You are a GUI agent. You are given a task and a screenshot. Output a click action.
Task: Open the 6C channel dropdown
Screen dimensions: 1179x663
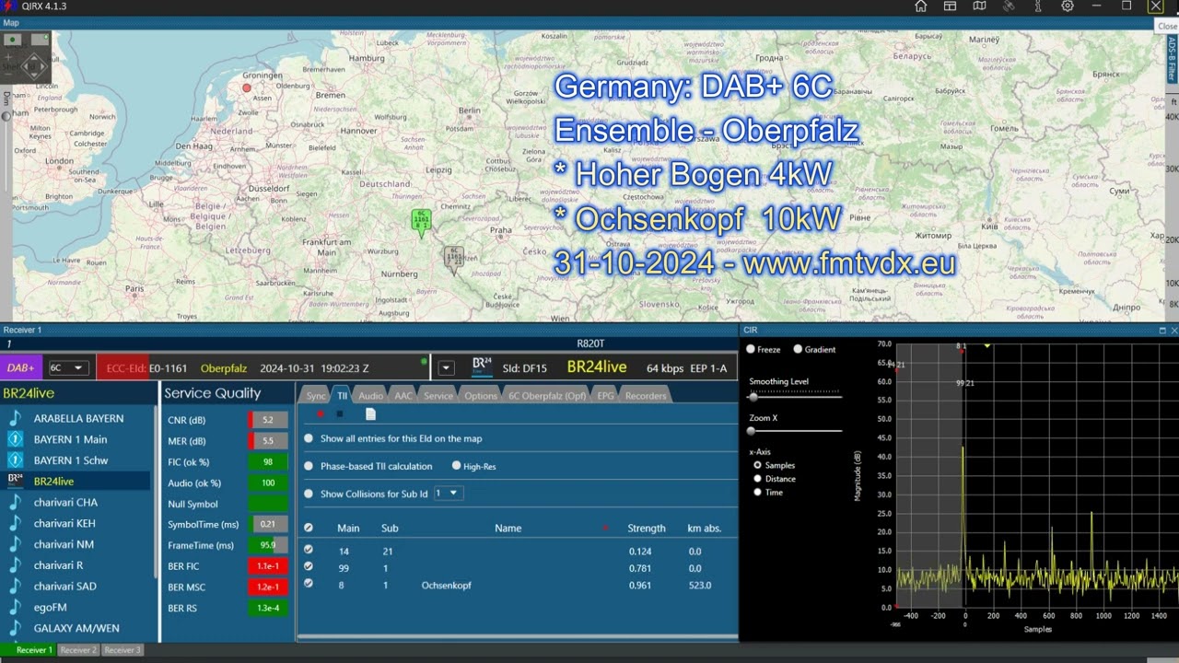coord(69,367)
